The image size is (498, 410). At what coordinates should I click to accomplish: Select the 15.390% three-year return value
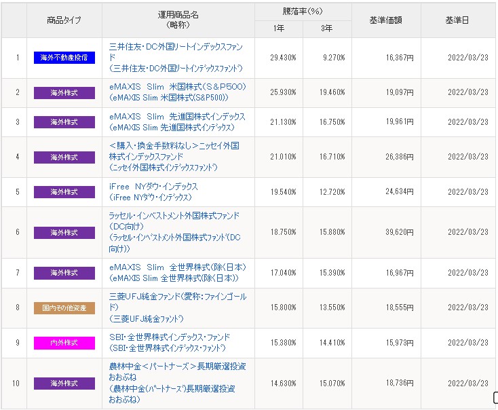point(332,273)
